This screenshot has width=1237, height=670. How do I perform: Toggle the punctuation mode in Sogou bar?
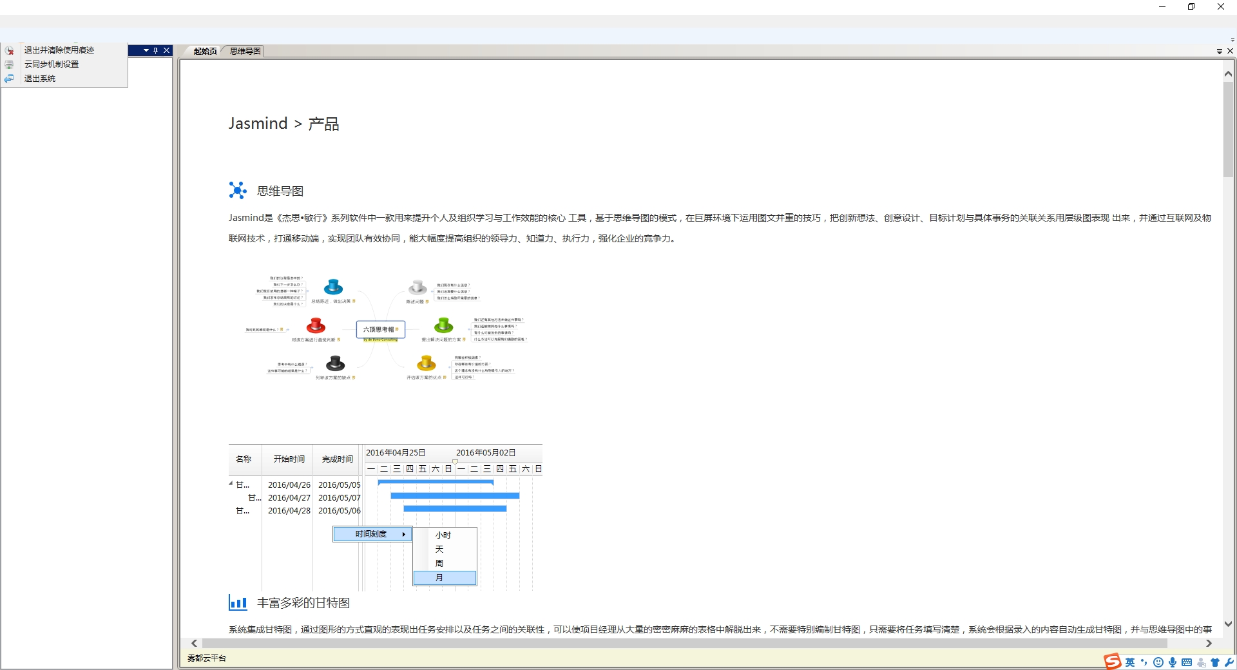(1144, 662)
